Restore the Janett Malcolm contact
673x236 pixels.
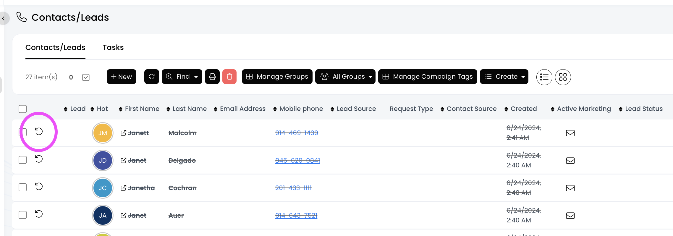[x=39, y=131]
